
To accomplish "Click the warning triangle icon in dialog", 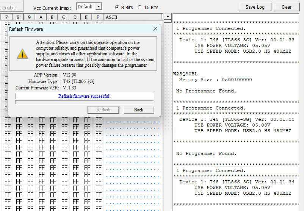I will click(x=22, y=54).
